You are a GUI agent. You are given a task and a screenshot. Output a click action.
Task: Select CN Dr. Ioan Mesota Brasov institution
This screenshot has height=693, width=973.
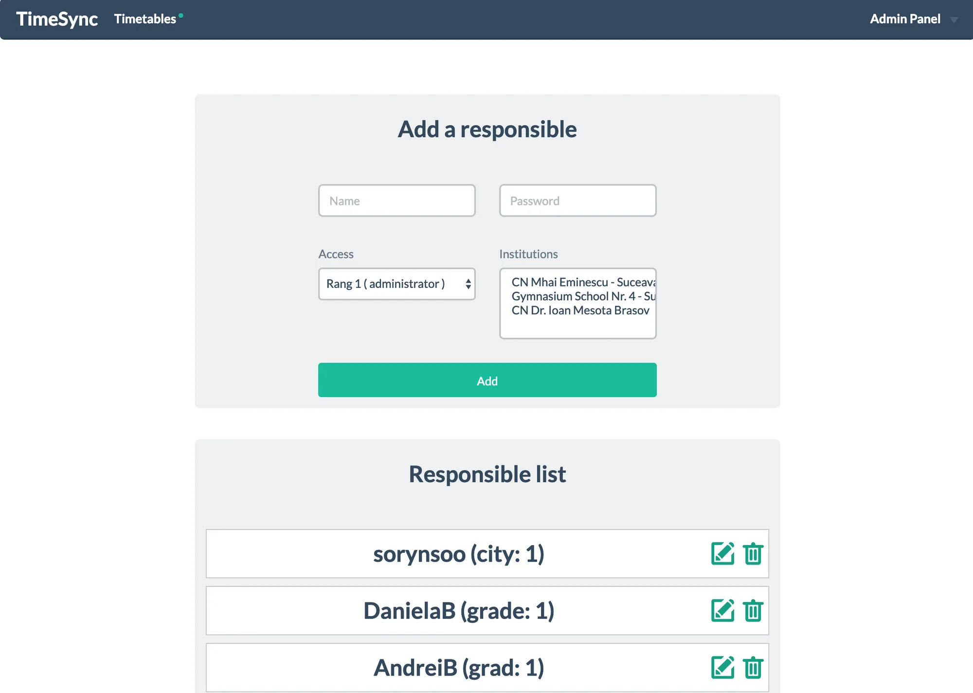point(577,310)
